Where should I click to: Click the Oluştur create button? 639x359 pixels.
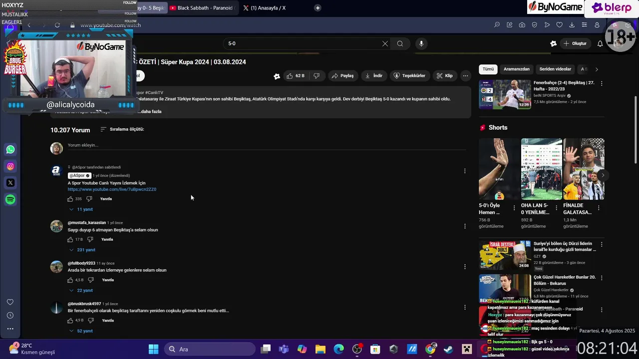[x=575, y=43]
